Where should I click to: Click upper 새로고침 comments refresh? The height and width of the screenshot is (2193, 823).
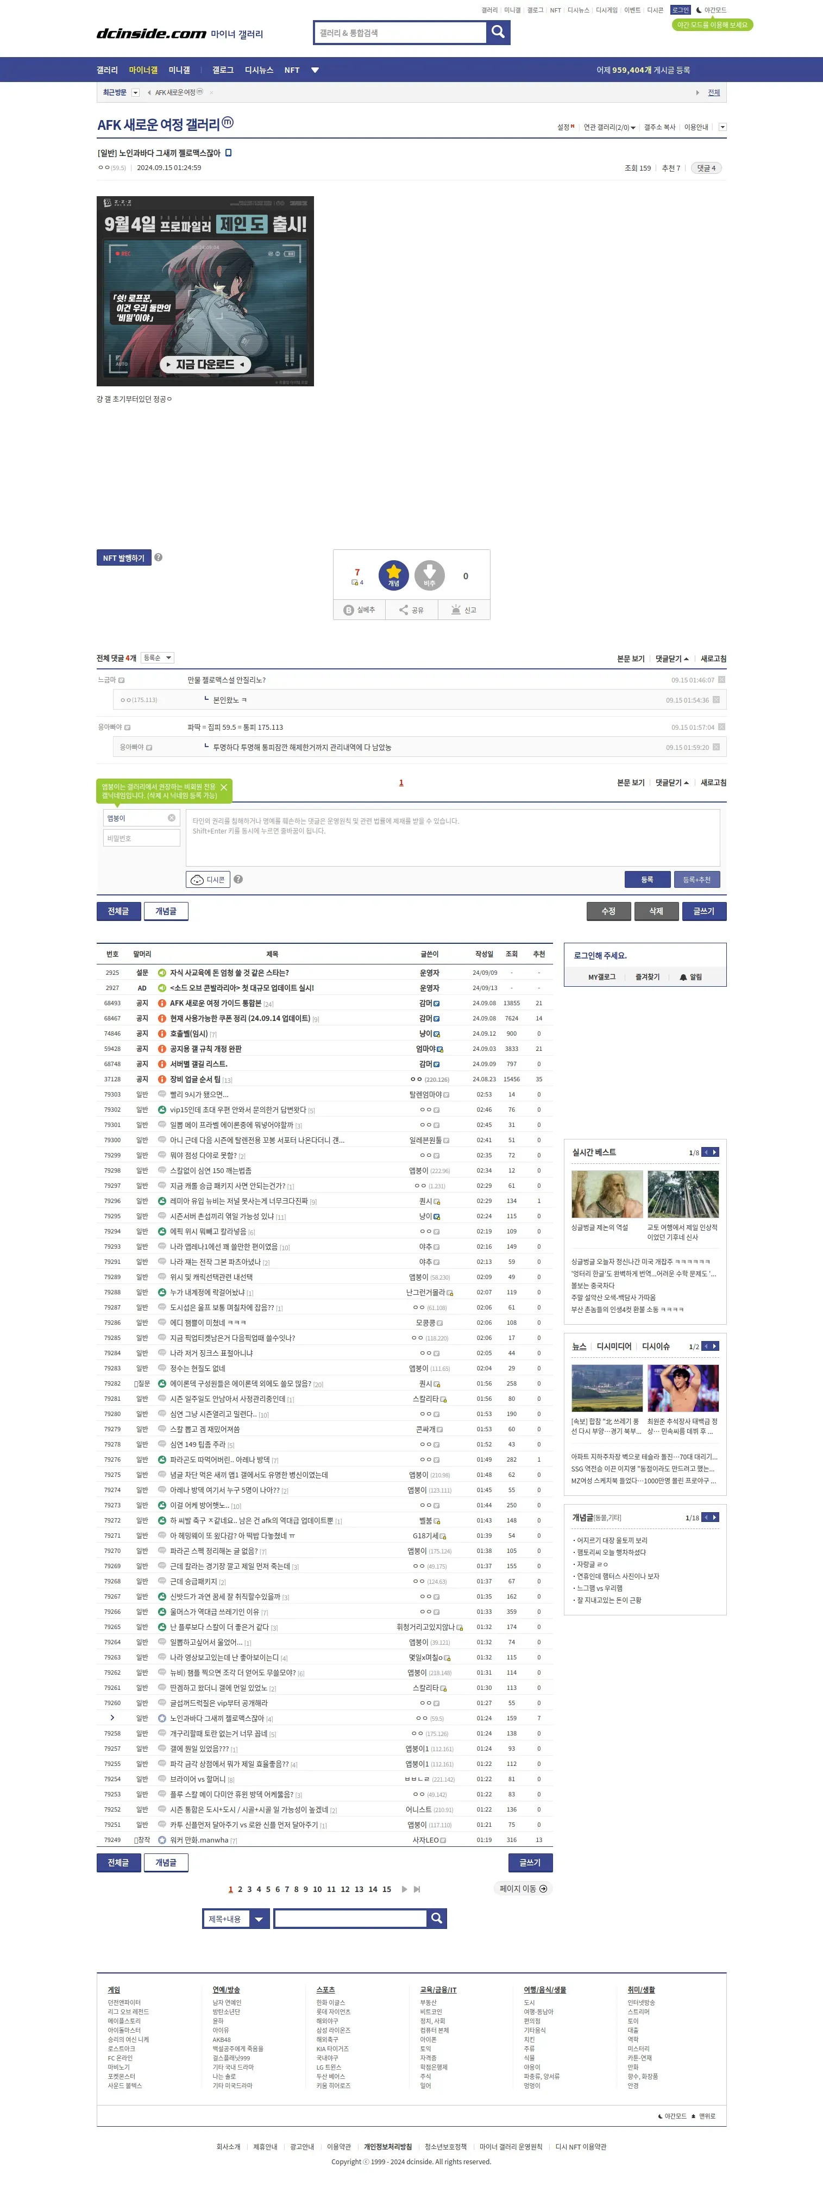click(713, 658)
